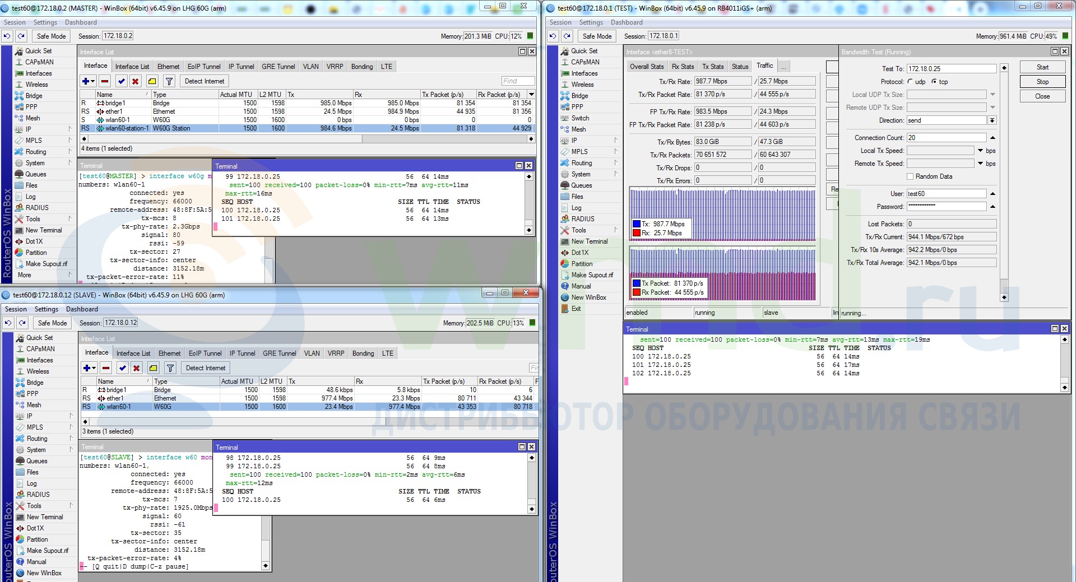Screen dimensions: 1076x582
Task: Expand IP submenu in MASTER sidebar
Action: pyautogui.click(x=70, y=129)
